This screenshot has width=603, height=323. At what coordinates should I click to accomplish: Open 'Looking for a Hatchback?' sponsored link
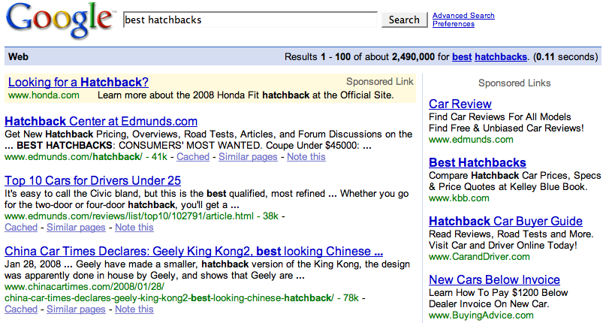pos(78,82)
